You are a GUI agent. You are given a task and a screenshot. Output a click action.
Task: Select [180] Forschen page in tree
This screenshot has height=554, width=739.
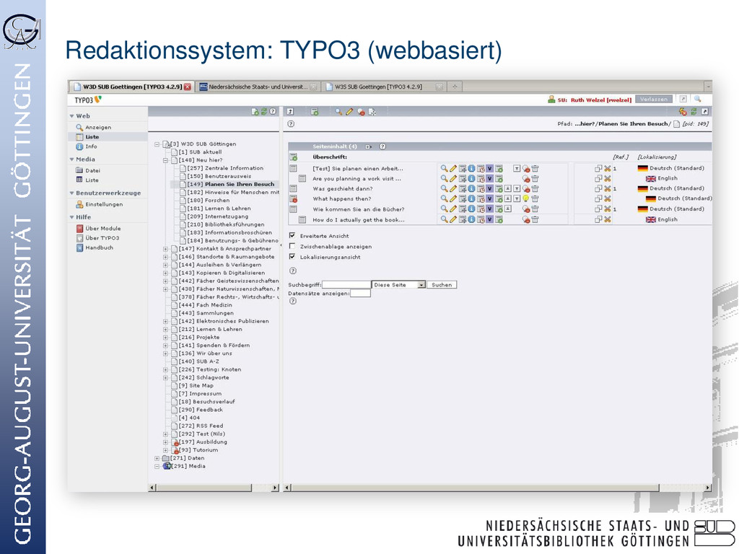point(209,201)
